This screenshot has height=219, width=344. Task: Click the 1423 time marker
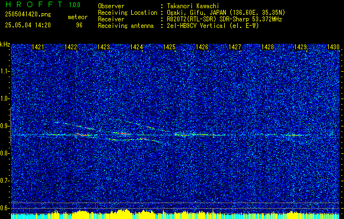(x=104, y=47)
